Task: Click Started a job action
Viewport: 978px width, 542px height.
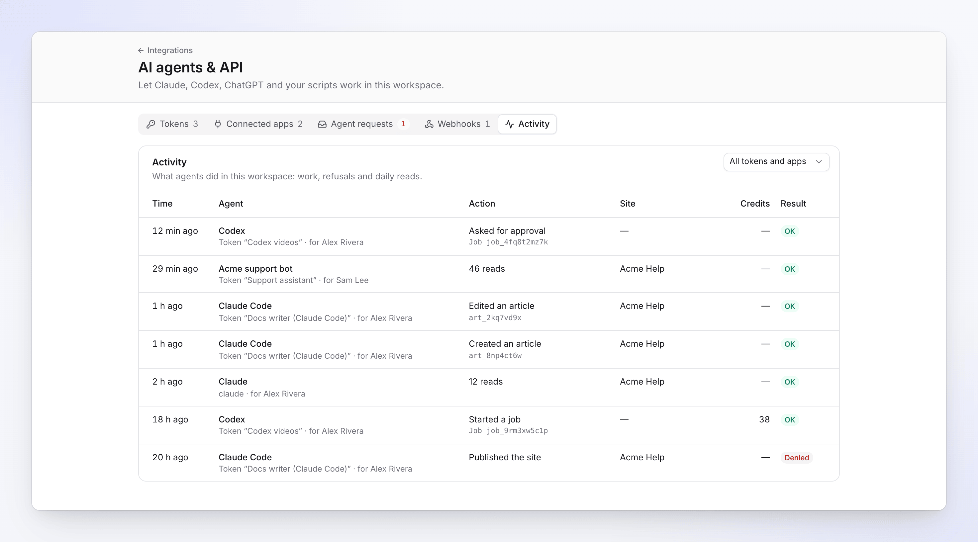Action: [x=495, y=420]
